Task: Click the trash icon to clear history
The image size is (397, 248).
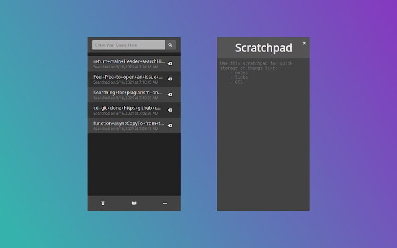Action: [103, 203]
